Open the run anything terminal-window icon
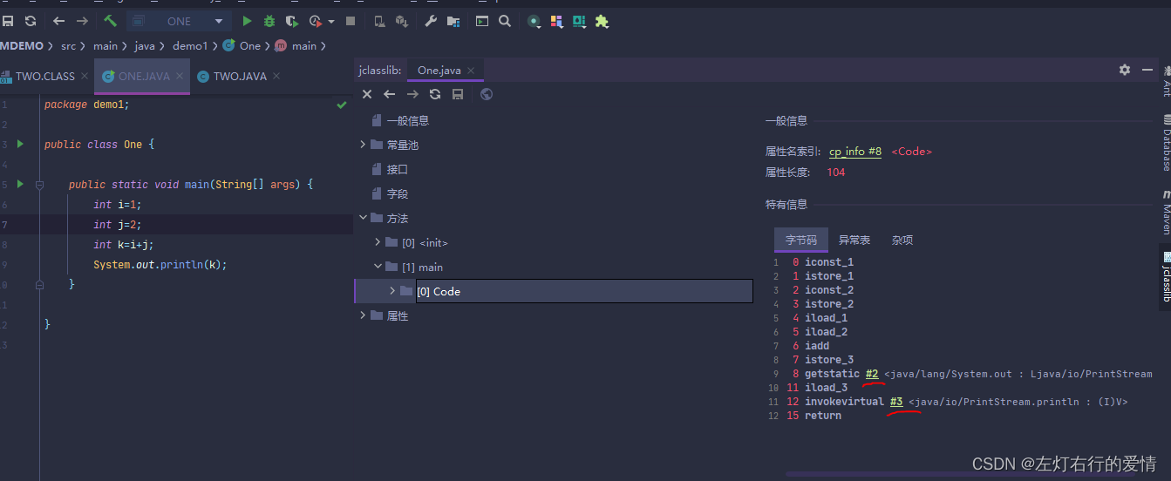The height and width of the screenshot is (481, 1171). [x=482, y=21]
